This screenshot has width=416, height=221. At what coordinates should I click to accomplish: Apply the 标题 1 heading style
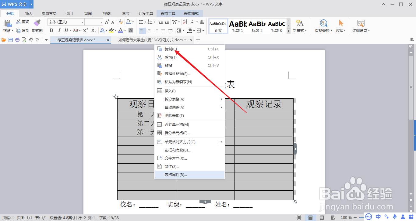[238, 26]
